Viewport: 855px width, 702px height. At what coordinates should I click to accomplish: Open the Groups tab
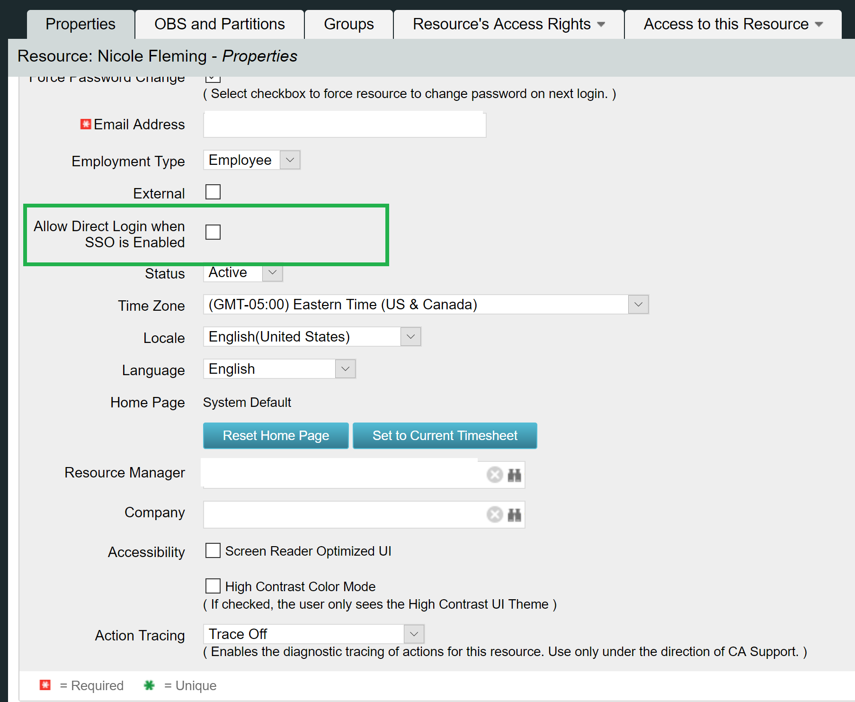349,24
